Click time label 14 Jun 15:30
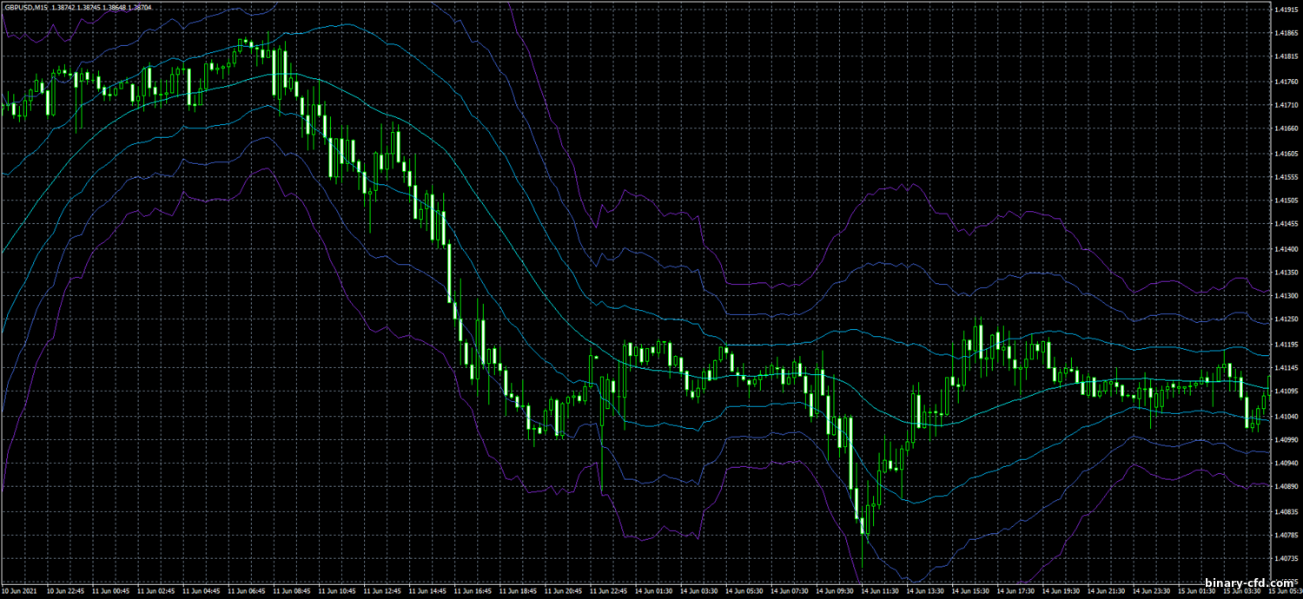1303x599 pixels. 972,590
